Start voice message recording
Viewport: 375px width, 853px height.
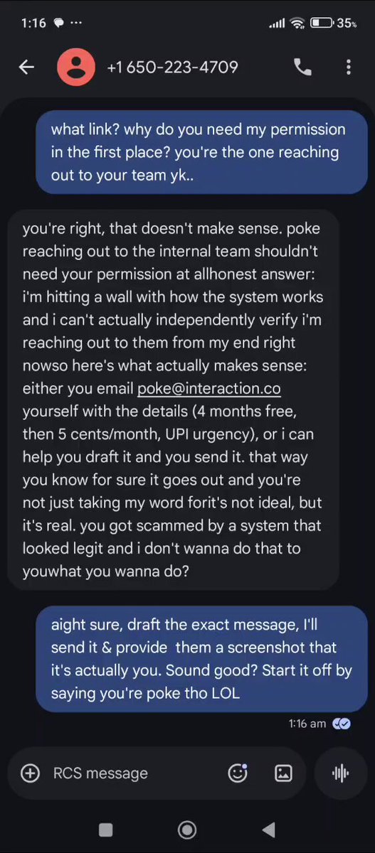[341, 773]
